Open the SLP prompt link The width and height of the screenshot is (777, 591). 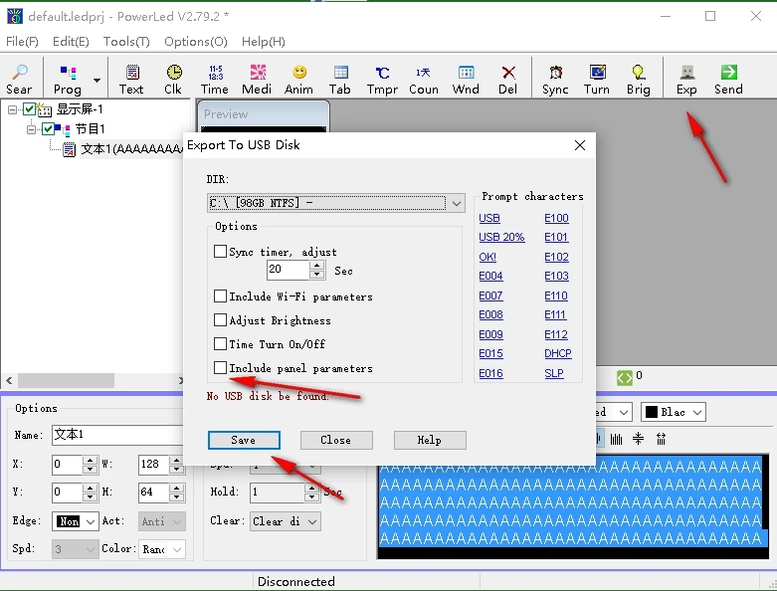pyautogui.click(x=554, y=373)
